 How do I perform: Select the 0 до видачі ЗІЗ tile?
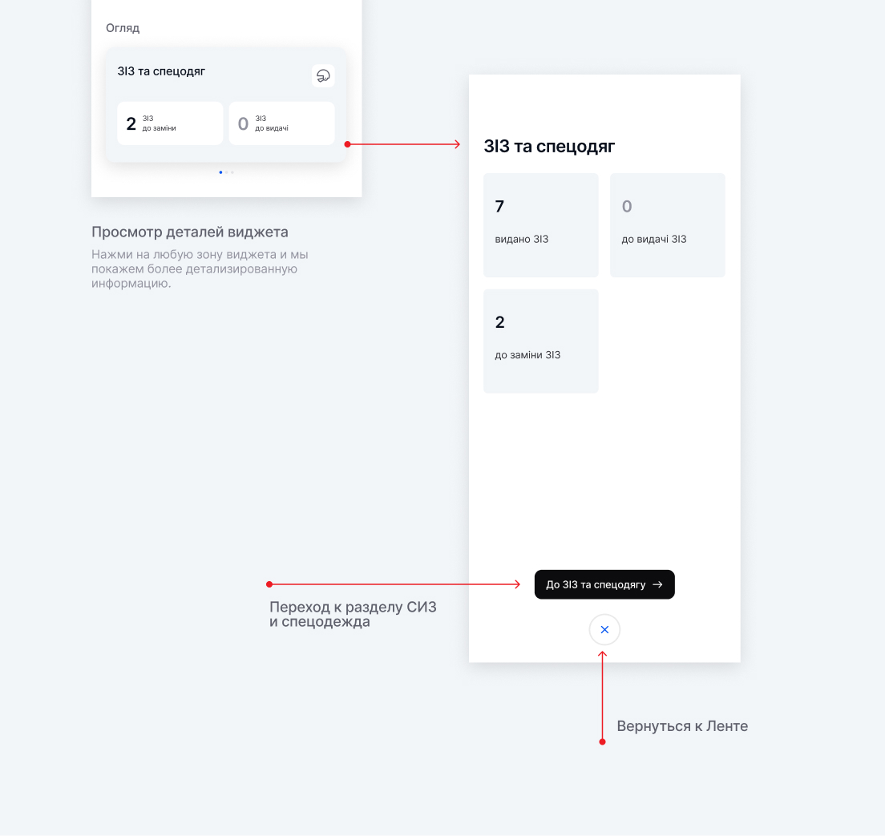667,225
